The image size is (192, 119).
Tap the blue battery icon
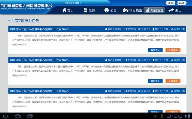pos(189,116)
